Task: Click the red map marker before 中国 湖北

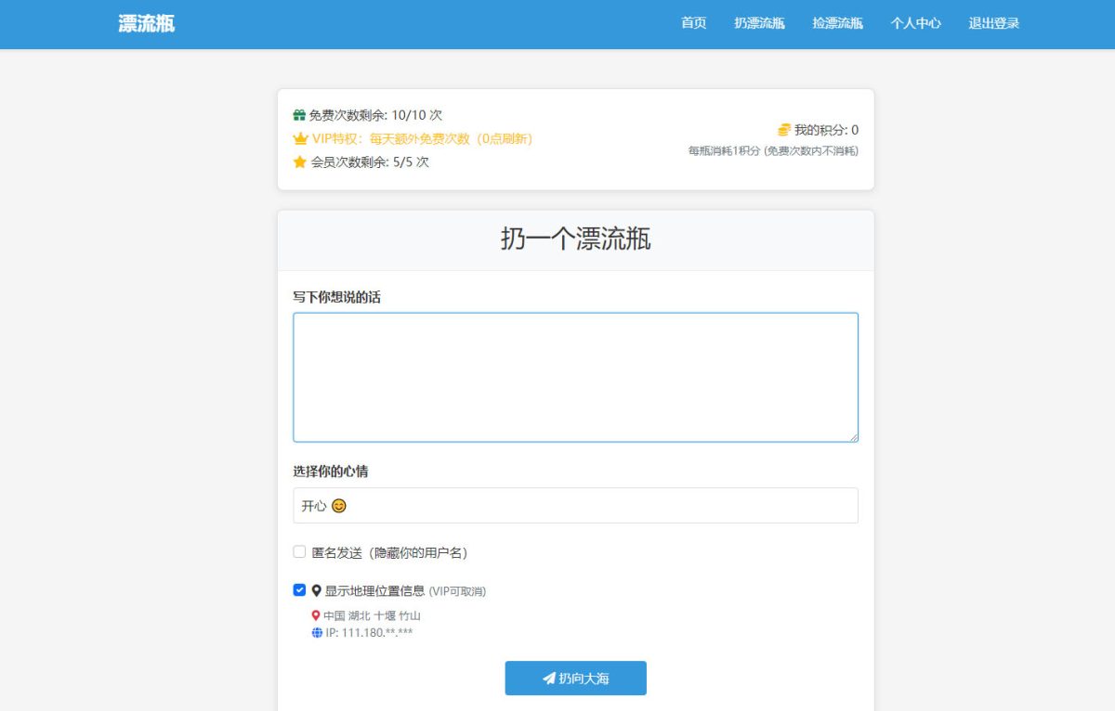Action: coord(316,615)
